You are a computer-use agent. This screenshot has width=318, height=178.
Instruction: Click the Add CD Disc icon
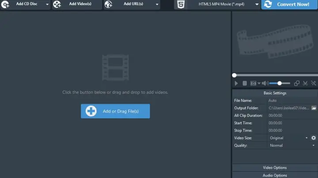[x=5, y=4]
